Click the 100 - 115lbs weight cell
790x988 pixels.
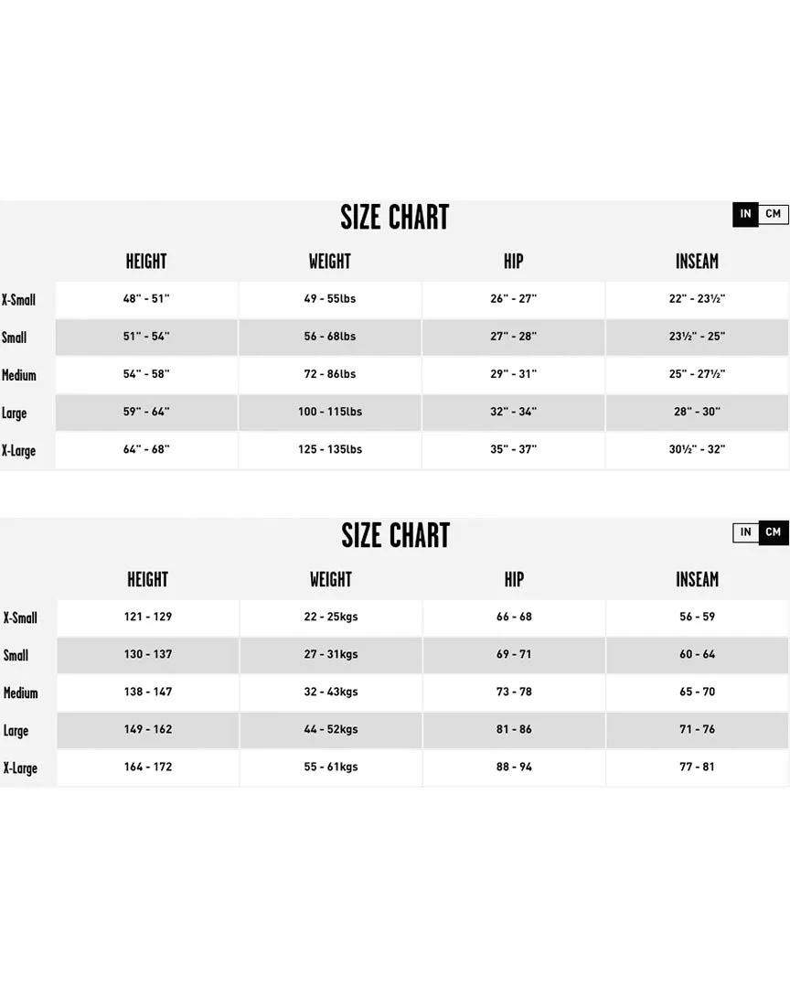pos(330,412)
